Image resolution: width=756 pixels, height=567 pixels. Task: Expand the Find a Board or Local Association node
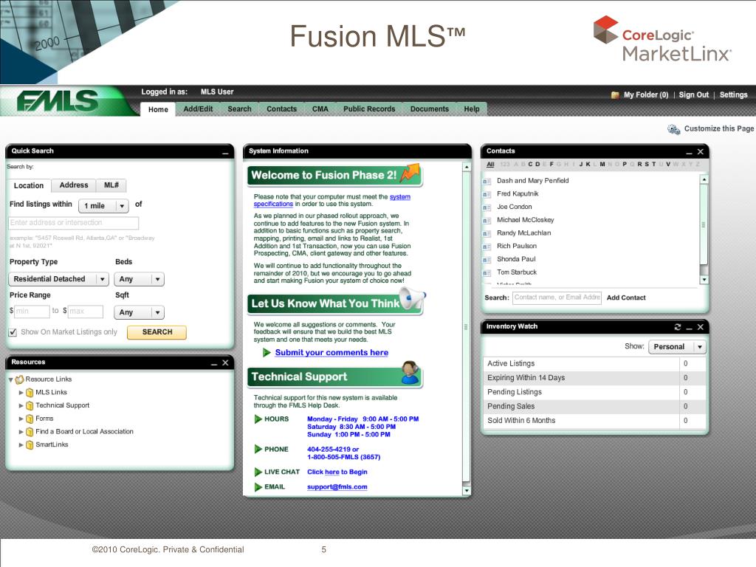(x=21, y=431)
